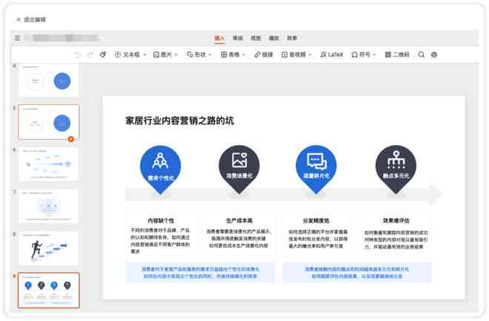Select slide 8 thumbnail with running figure
Image resolution: width=489 pixels, height=321 pixels.
pos(49,248)
